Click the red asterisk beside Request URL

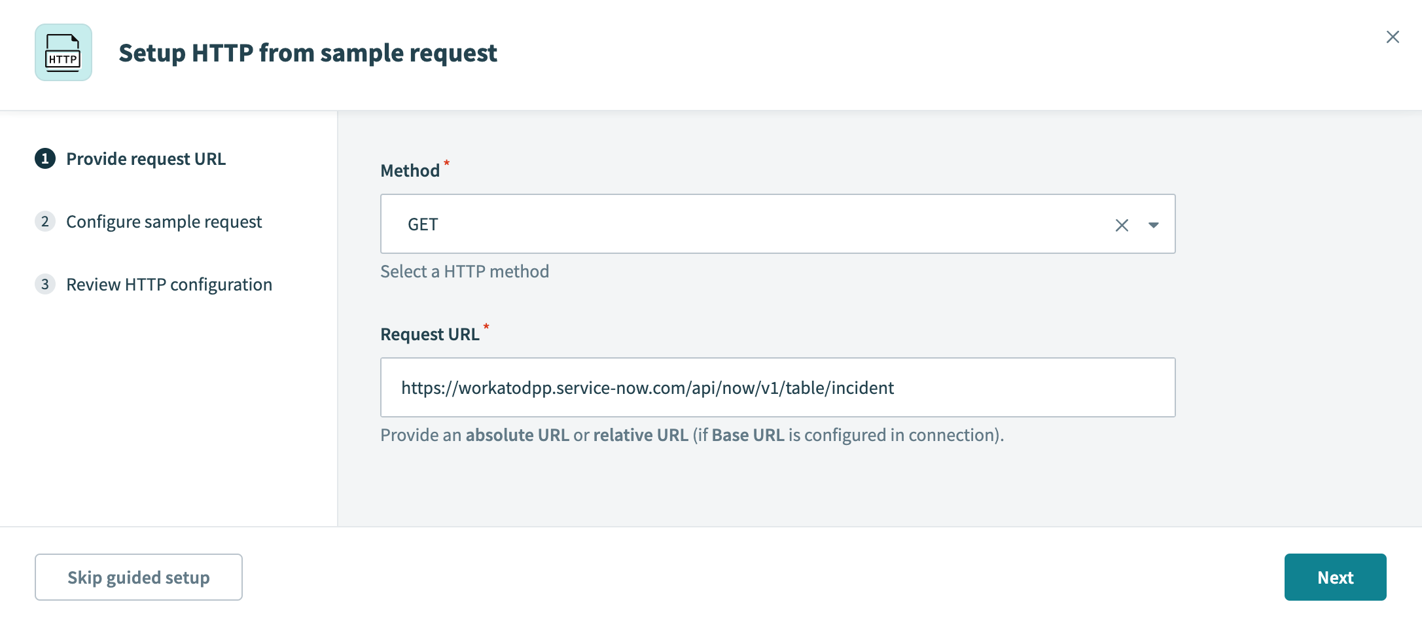click(x=487, y=328)
